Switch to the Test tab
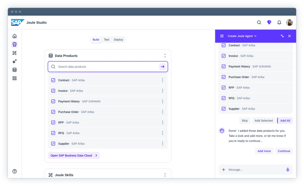 (x=107, y=40)
